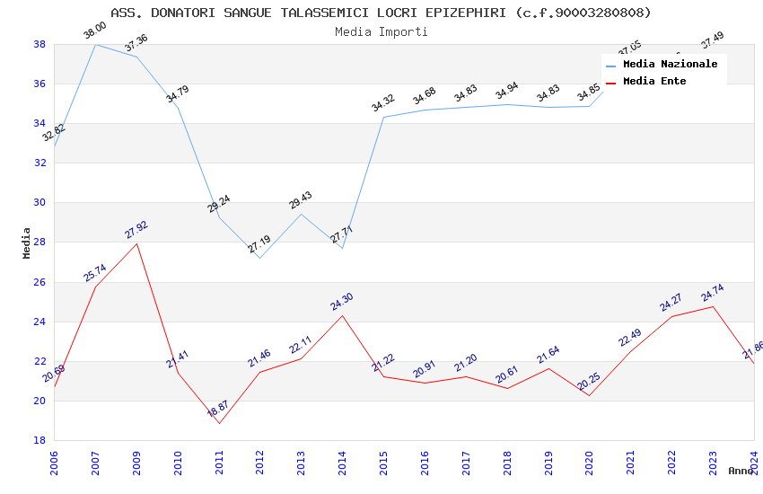Click the 21.41 data label
The height and width of the screenshot is (494, 763).
point(177,359)
